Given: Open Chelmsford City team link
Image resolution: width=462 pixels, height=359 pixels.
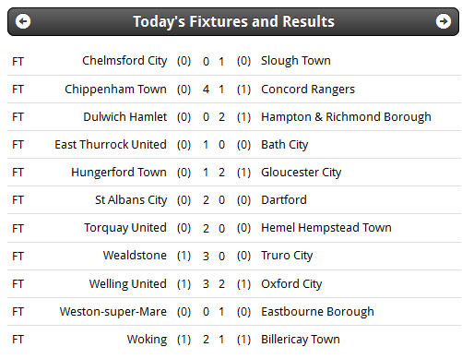Looking at the screenshot, I should (124, 61).
